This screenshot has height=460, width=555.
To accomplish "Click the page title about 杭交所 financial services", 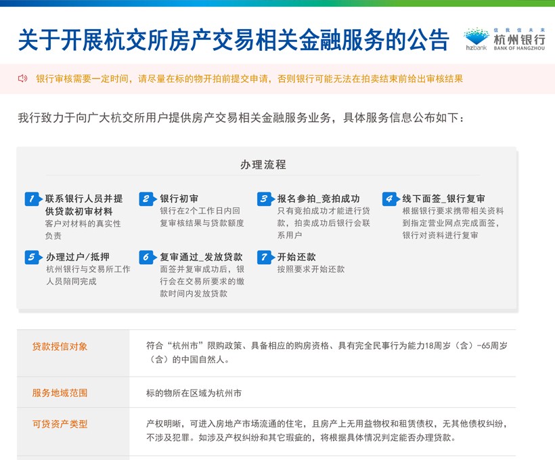I will coord(233,41).
